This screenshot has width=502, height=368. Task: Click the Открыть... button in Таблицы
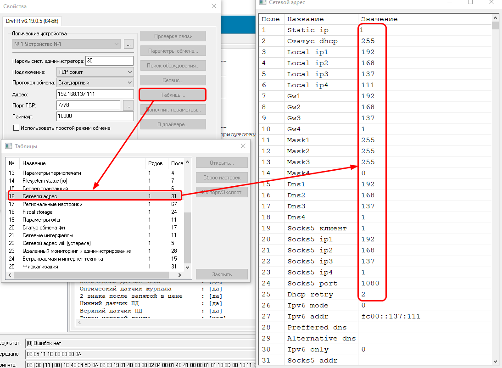coord(222,163)
